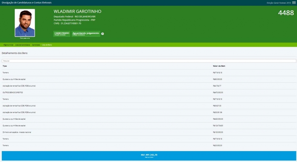297x162 pixels.
Task: Go to Página Inicial breadcrumb
Action: point(8,45)
